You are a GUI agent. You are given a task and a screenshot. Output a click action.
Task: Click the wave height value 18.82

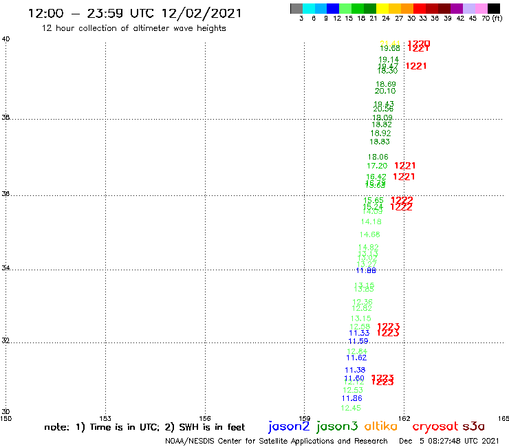(x=382, y=124)
